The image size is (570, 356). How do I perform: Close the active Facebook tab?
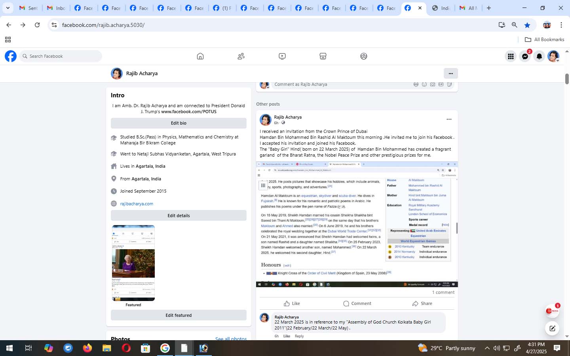[420, 8]
